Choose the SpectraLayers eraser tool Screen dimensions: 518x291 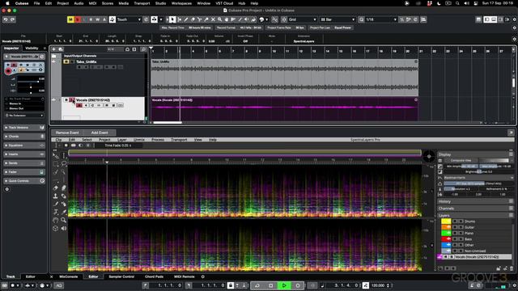(56, 188)
